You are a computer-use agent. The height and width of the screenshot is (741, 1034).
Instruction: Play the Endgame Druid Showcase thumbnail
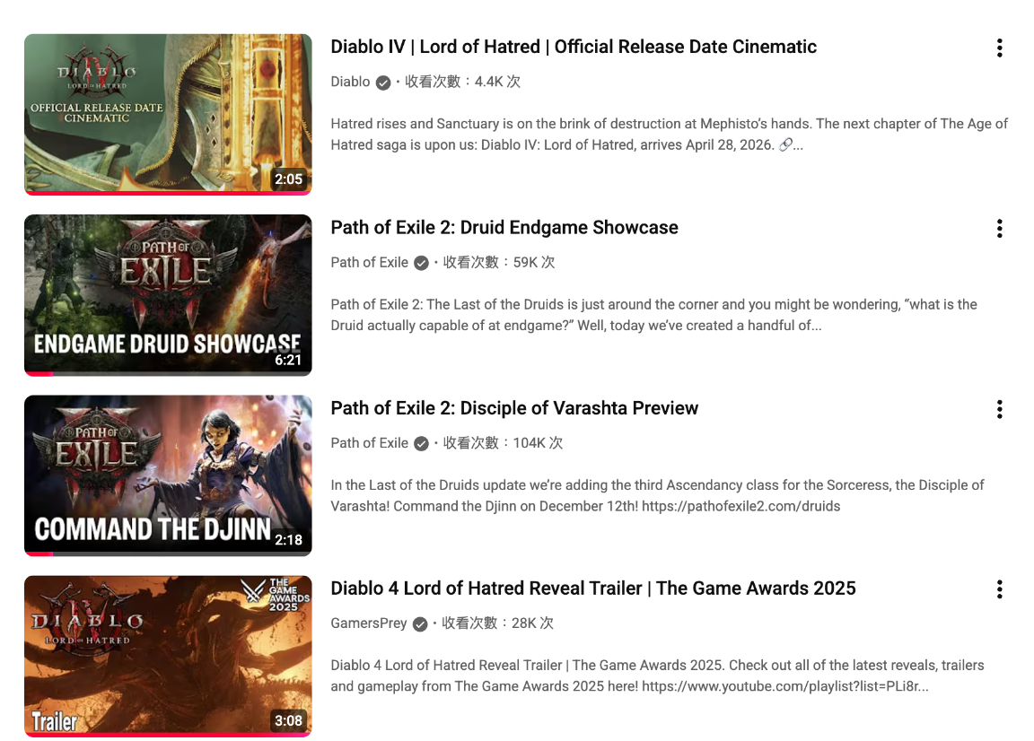point(168,294)
